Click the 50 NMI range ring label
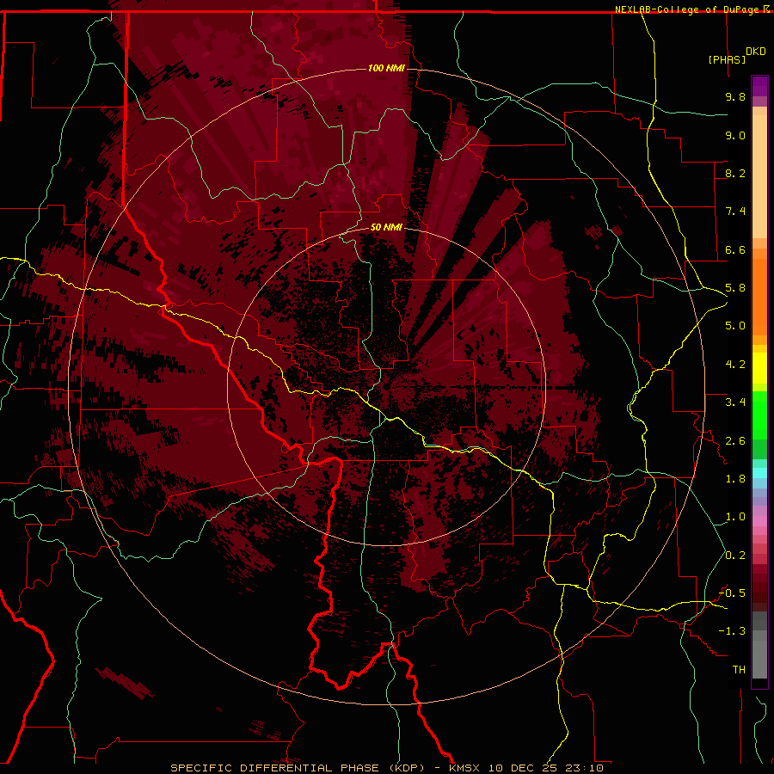Viewport: 774px width, 774px height. tap(386, 227)
